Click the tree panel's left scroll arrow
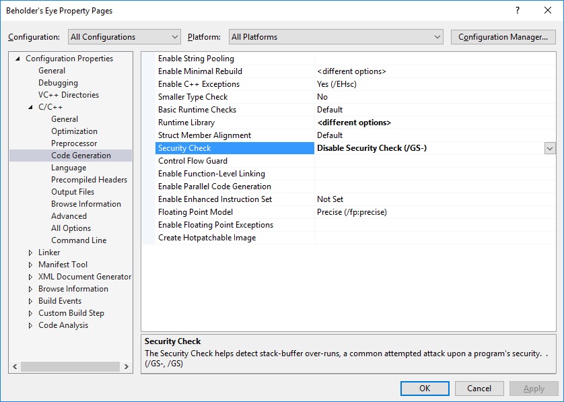This screenshot has width=564, height=402. coord(15,367)
